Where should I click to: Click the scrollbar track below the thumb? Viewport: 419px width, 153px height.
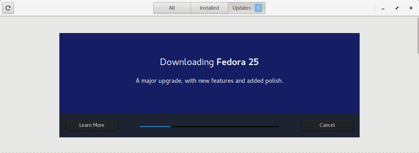418,103
